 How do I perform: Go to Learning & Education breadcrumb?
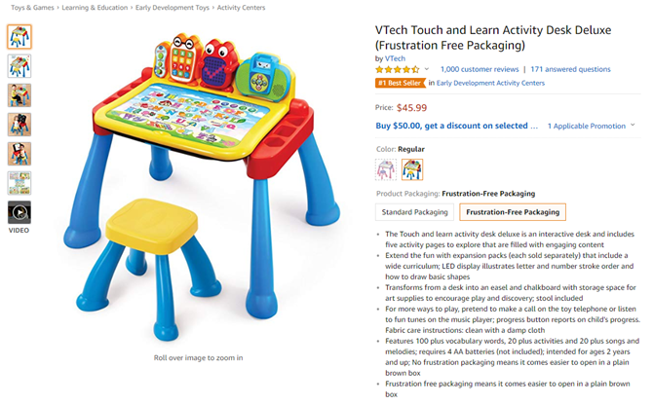click(95, 8)
